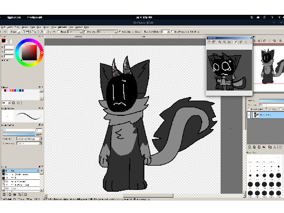Open the second dropdown in the options bar
Viewport: 284px width, 213px height.
point(108,31)
